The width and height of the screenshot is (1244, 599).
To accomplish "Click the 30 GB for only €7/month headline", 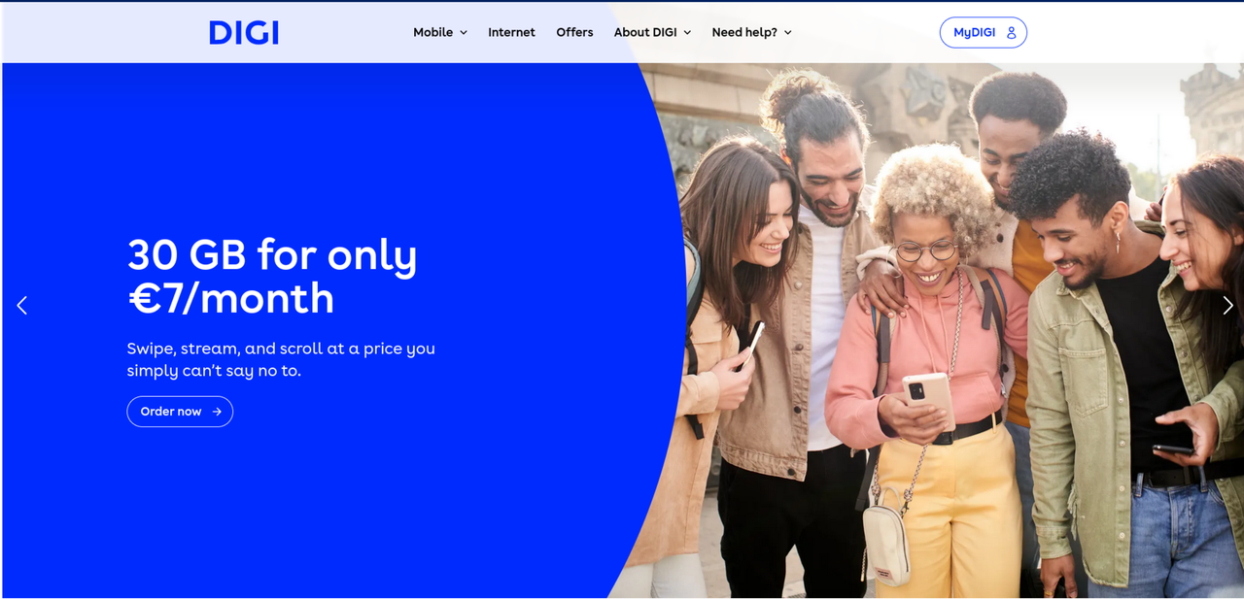I will pos(272,277).
